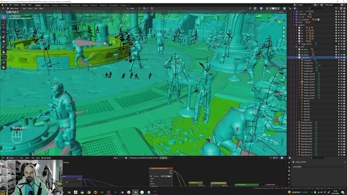The height and width of the screenshot is (195, 347).
Task: Select the Annotate tool
Action: pyautogui.click(x=4, y=47)
